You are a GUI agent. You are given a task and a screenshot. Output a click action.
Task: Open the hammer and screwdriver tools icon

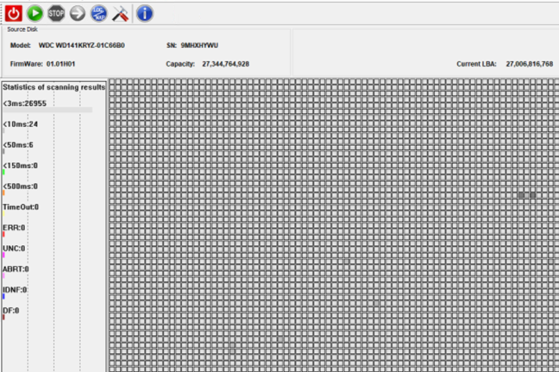click(120, 14)
